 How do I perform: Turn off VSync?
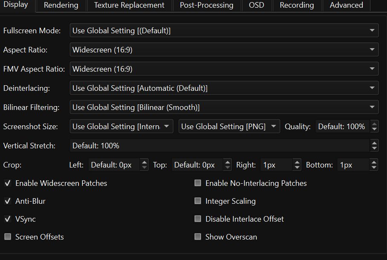click(x=7, y=219)
